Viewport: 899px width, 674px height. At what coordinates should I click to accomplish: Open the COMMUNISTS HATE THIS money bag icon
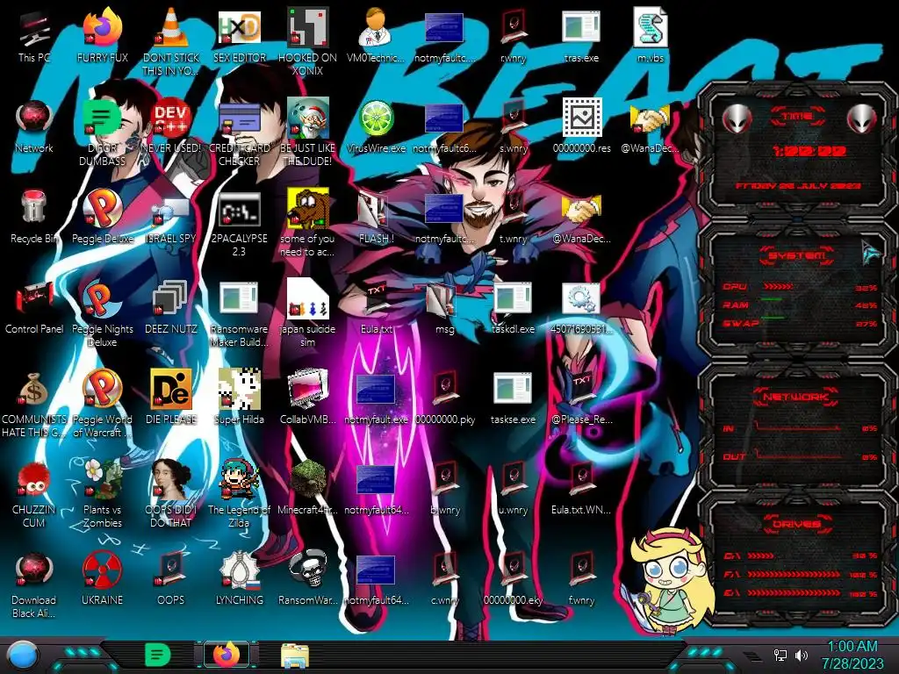coord(34,404)
